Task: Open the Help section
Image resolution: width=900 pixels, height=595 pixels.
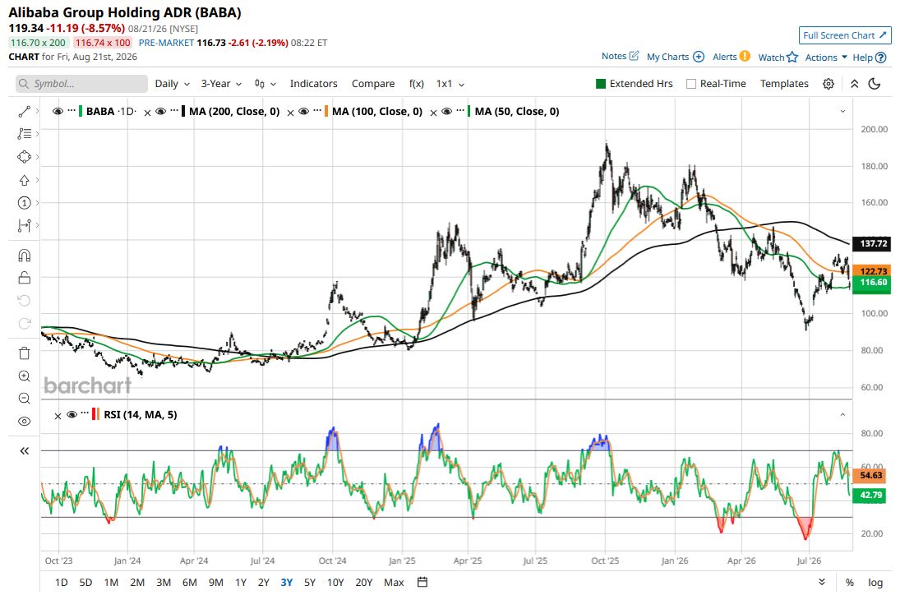Action: click(x=869, y=58)
